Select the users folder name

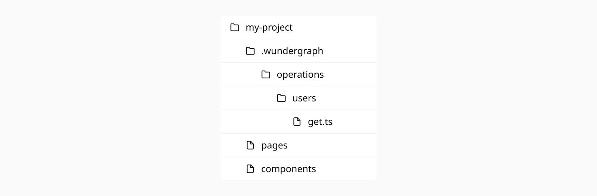304,98
